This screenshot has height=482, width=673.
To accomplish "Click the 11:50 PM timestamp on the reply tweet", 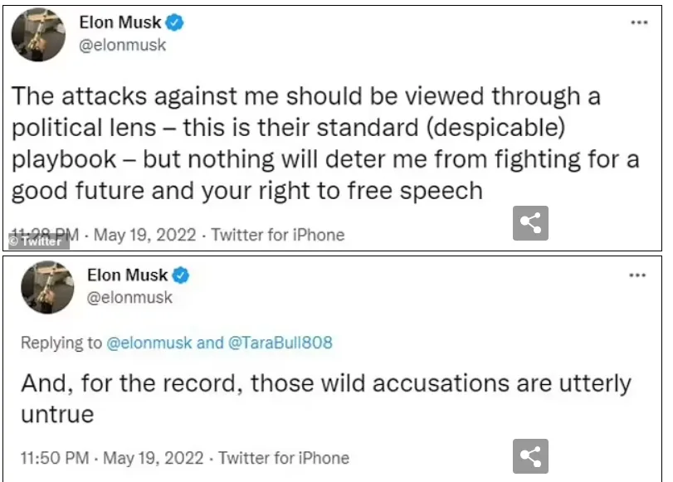I will point(54,457).
